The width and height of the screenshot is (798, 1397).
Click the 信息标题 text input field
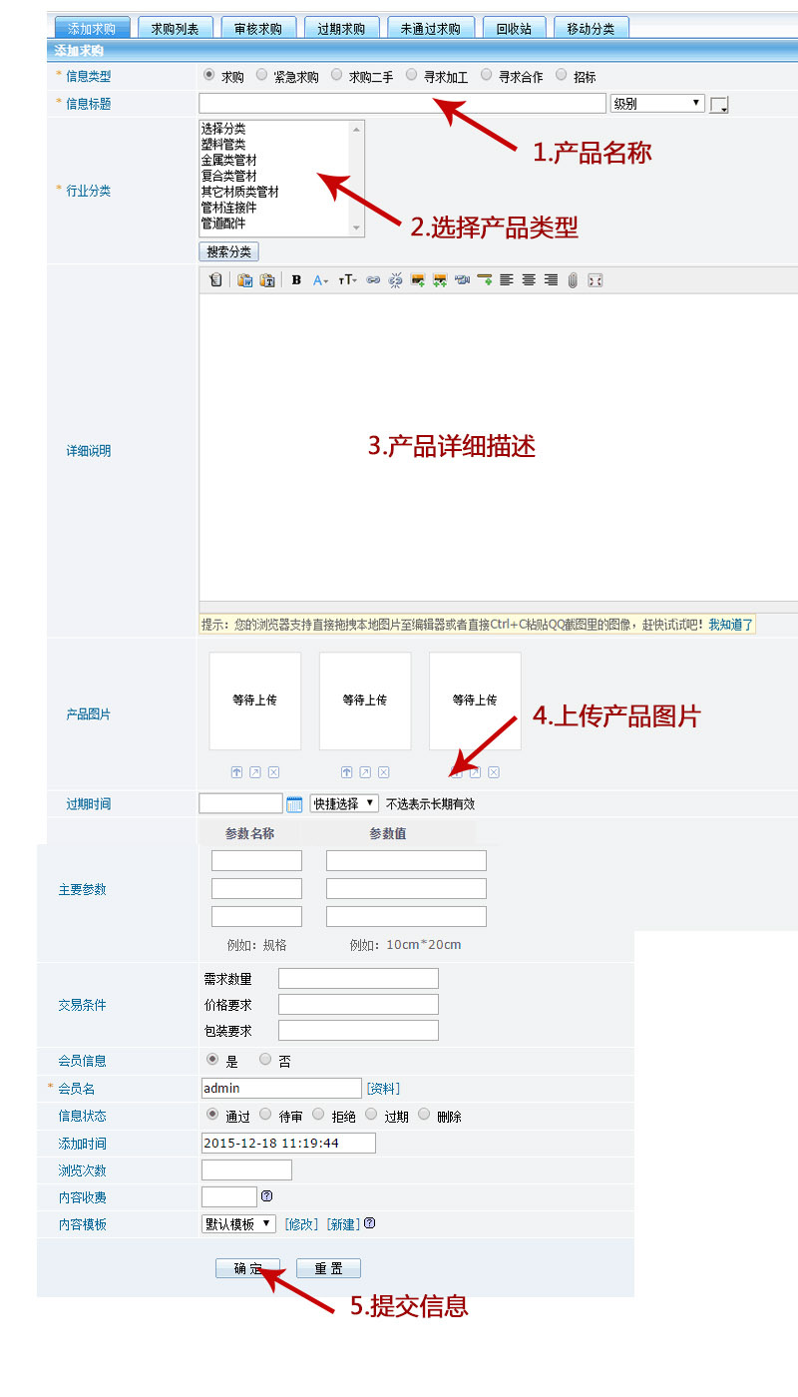pos(402,103)
